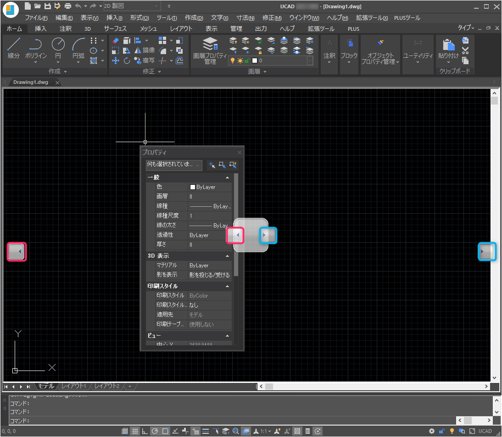Open the layer list dropdown showing 0
The image size is (502, 437).
[310, 61]
